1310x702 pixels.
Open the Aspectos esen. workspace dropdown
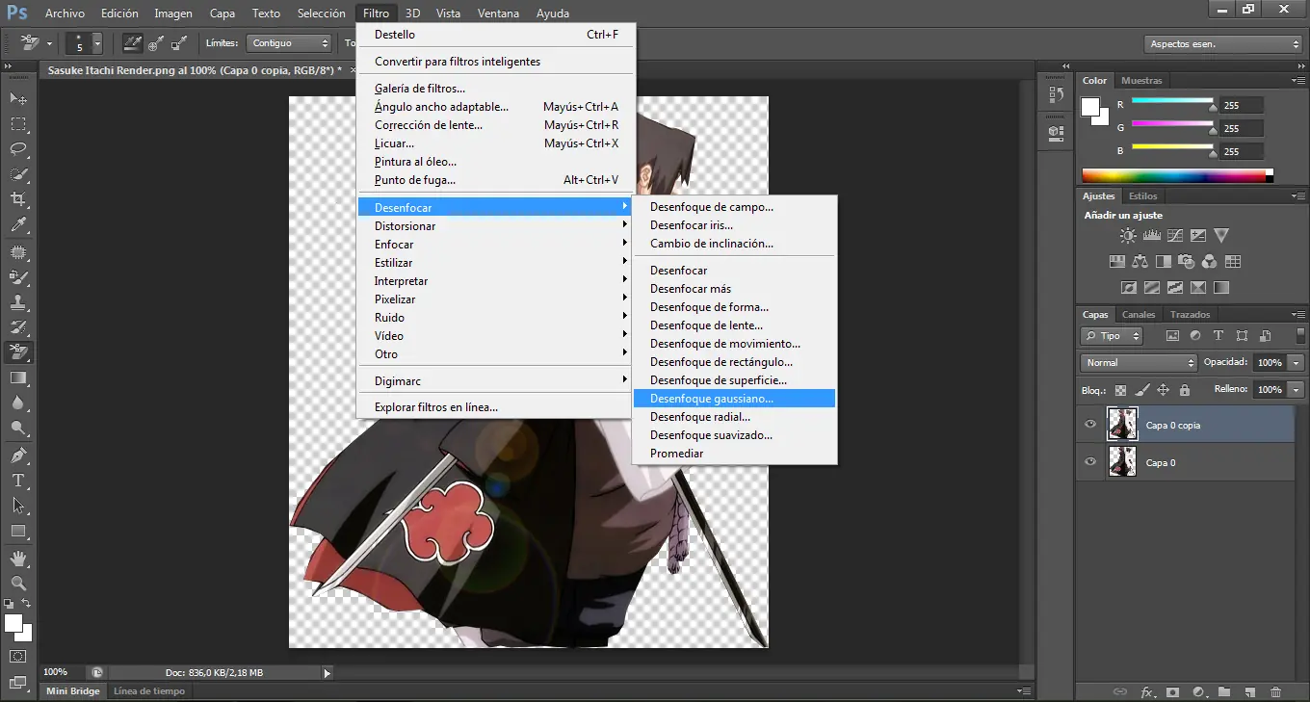tap(1224, 44)
